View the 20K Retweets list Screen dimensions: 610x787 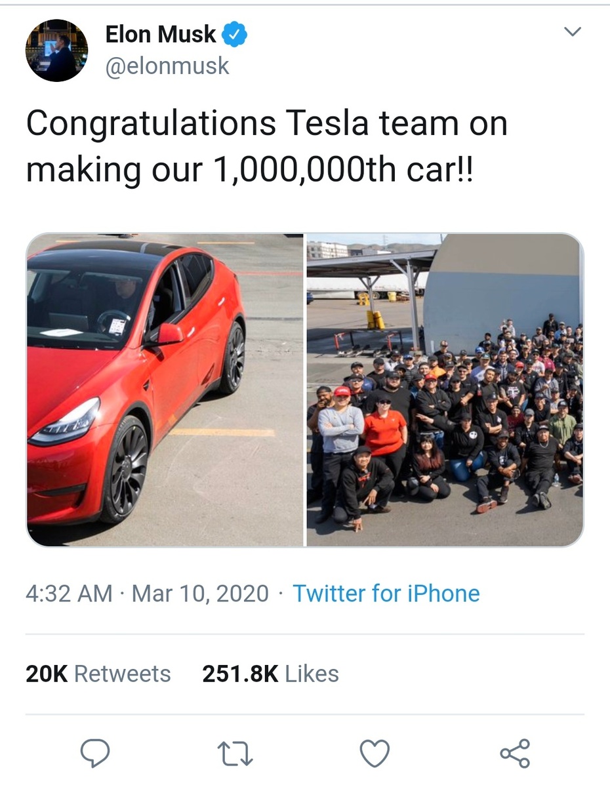(x=98, y=674)
